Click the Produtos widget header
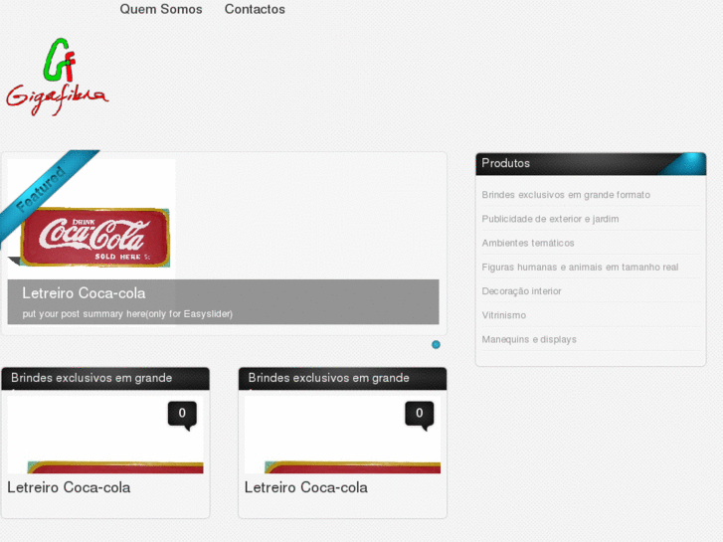 tap(591, 164)
